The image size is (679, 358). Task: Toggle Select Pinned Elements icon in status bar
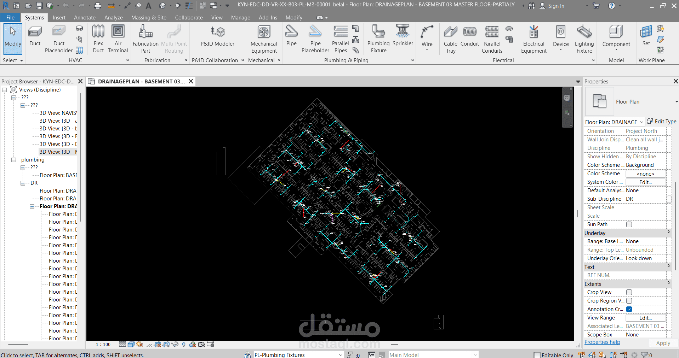click(x=602, y=354)
